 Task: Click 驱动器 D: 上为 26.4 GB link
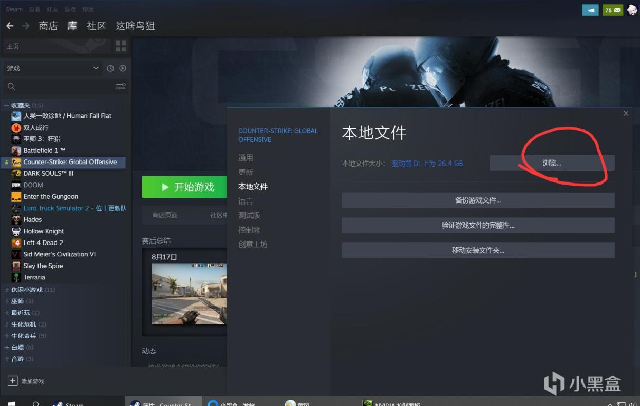click(x=427, y=163)
